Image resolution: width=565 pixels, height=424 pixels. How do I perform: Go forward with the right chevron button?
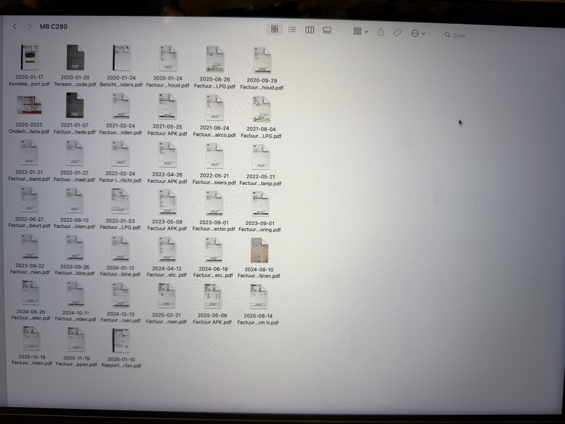[x=29, y=26]
